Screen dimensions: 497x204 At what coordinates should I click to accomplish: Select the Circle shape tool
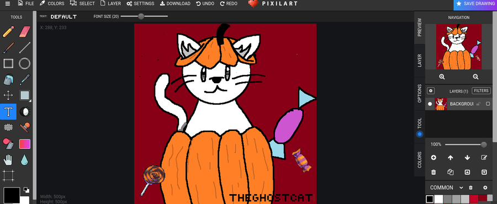pyautogui.click(x=25, y=63)
